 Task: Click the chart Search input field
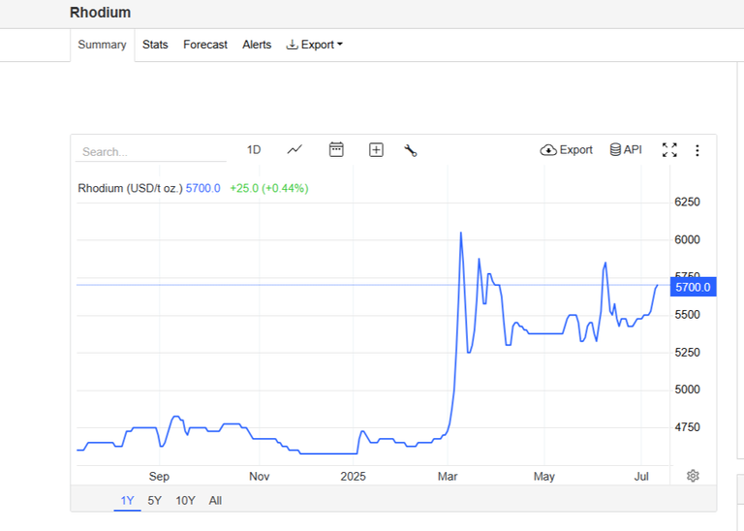coord(151,152)
